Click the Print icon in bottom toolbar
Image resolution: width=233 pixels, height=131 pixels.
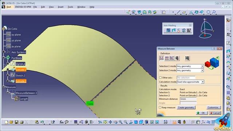point(22,122)
